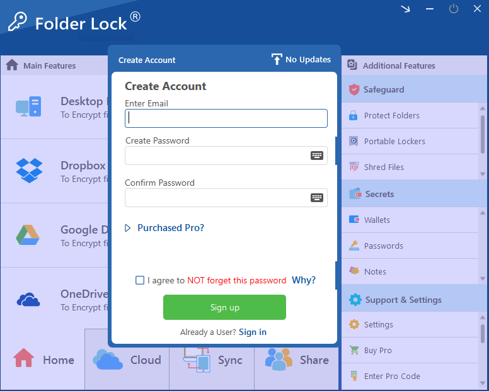Open Wallets label
The image size is (489, 391).
(x=377, y=220)
